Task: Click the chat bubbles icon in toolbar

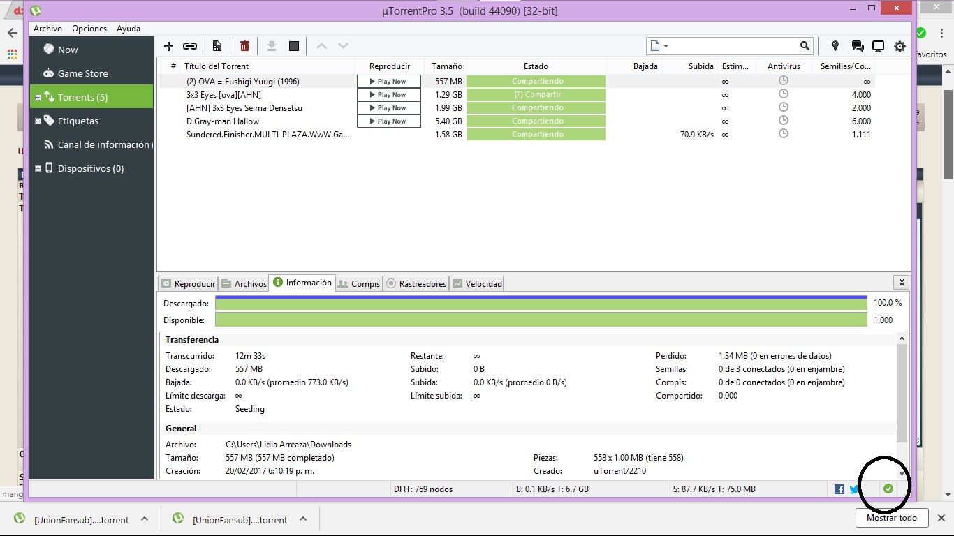Action: 857,46
